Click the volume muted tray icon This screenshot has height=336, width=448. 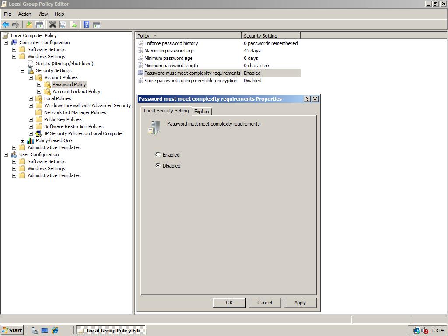coord(425,331)
